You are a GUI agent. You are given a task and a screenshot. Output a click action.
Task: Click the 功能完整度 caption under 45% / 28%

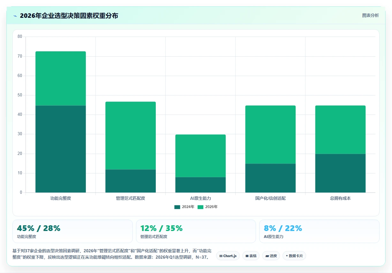[x=26, y=237]
